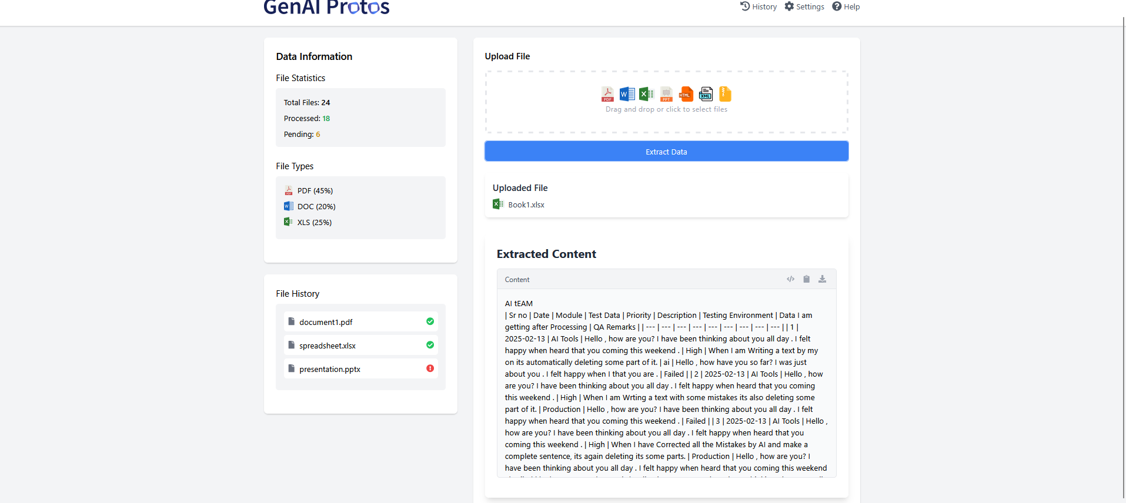1126x503 pixels.
Task: Open document1.pdf from File History
Action: click(x=361, y=321)
